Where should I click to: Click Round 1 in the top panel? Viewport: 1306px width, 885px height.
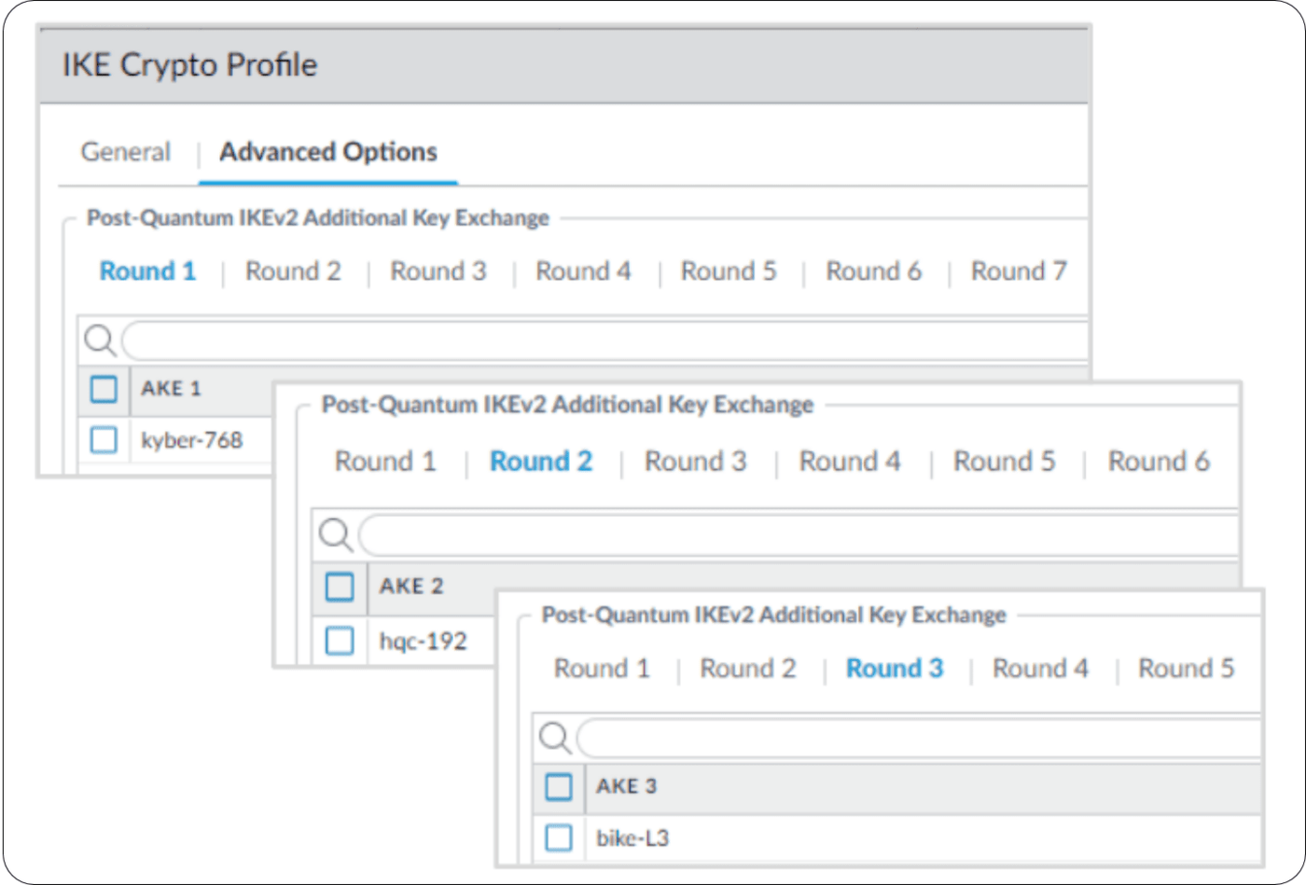coord(147,271)
